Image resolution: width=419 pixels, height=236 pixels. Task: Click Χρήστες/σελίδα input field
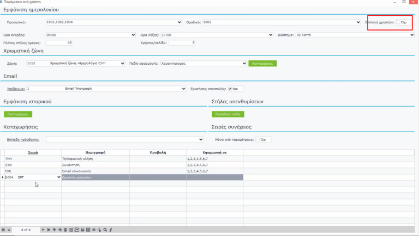point(182,42)
